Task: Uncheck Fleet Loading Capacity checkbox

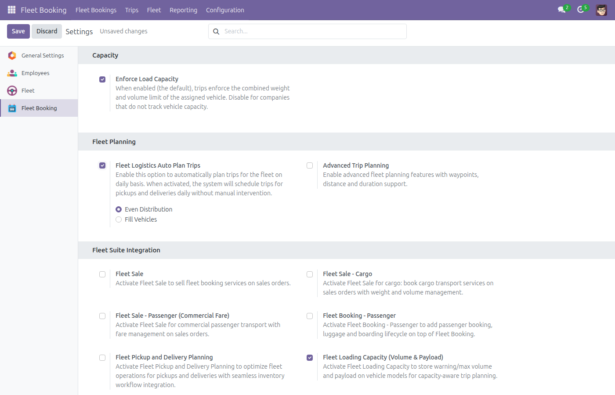Action: coord(310,358)
